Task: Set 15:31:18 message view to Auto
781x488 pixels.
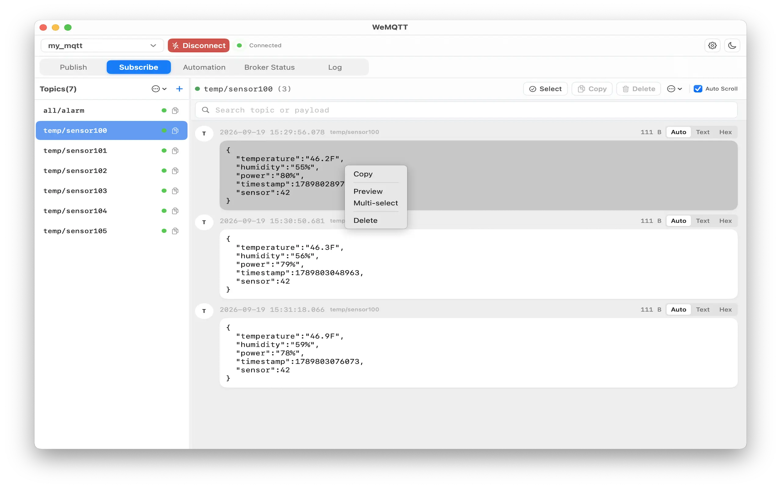Action: [678, 310]
